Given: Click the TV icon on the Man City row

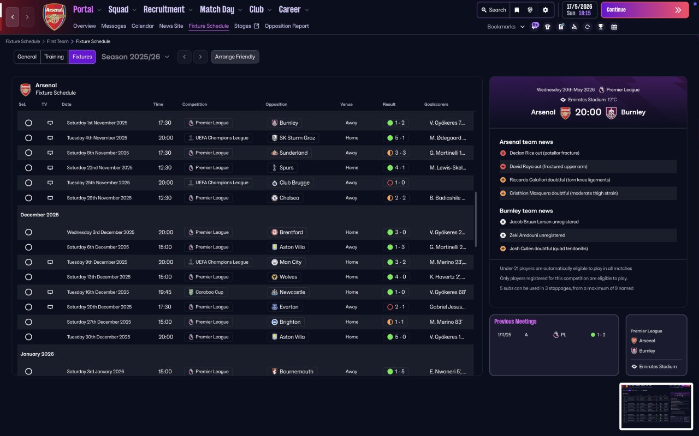Looking at the screenshot, I should (50, 262).
